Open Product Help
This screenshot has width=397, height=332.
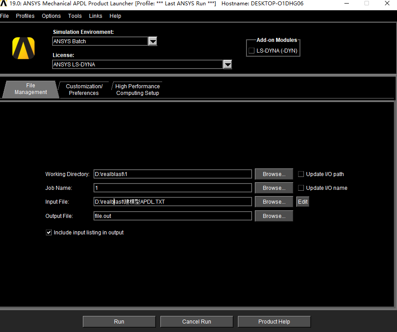[x=274, y=322]
